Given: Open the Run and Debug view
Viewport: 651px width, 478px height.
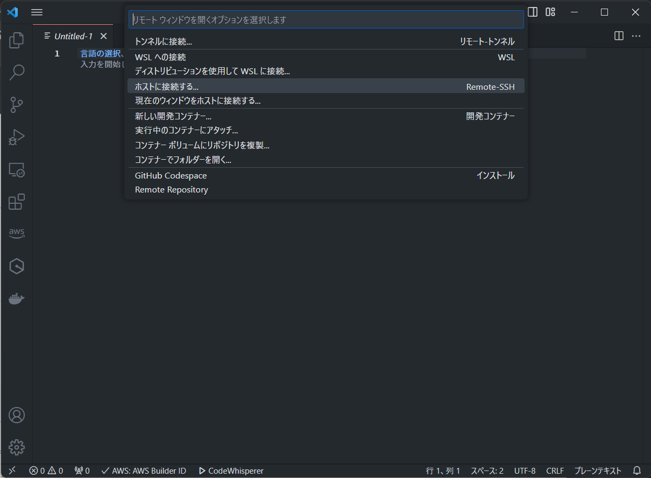Looking at the screenshot, I should pyautogui.click(x=17, y=137).
